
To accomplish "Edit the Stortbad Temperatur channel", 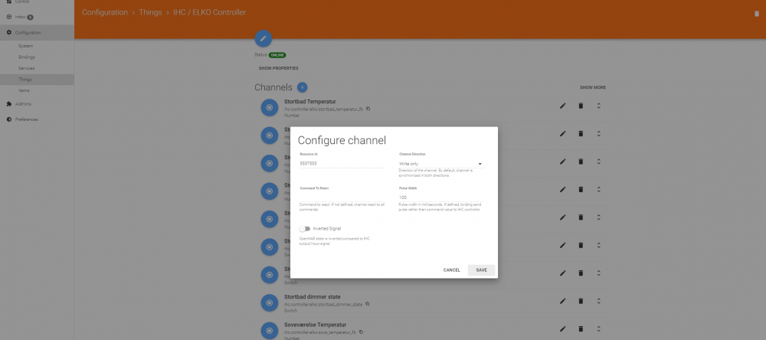I will (562, 106).
